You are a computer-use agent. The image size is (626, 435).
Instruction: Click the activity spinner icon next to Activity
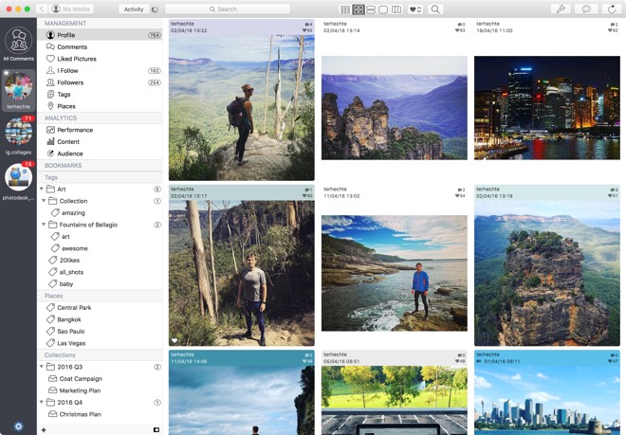pyautogui.click(x=155, y=9)
